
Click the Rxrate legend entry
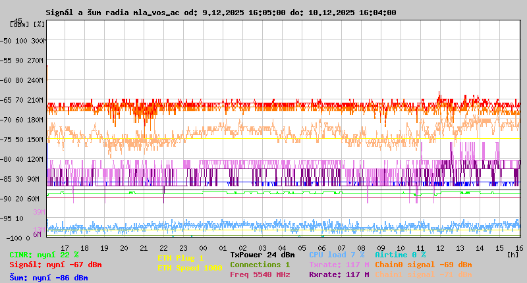339,274
